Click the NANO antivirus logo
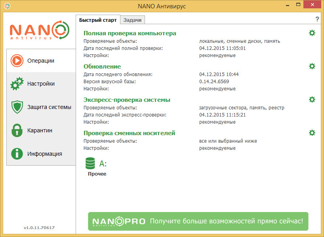 point(40,30)
